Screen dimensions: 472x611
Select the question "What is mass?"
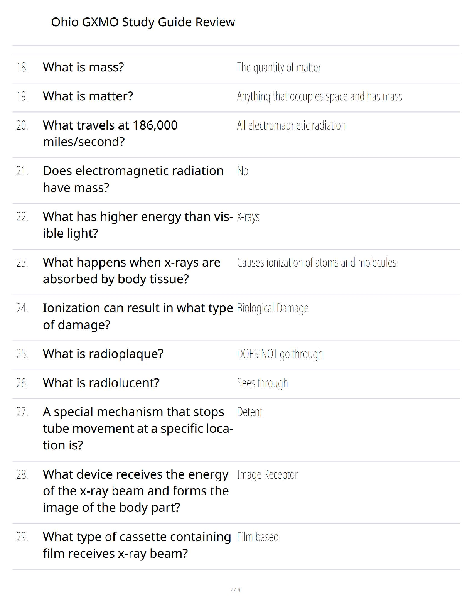83,67
